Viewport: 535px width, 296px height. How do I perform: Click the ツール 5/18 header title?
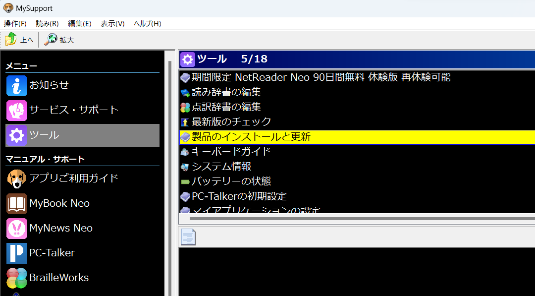(232, 59)
